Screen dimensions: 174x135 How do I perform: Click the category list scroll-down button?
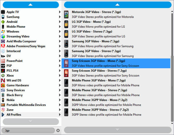click(31, 122)
